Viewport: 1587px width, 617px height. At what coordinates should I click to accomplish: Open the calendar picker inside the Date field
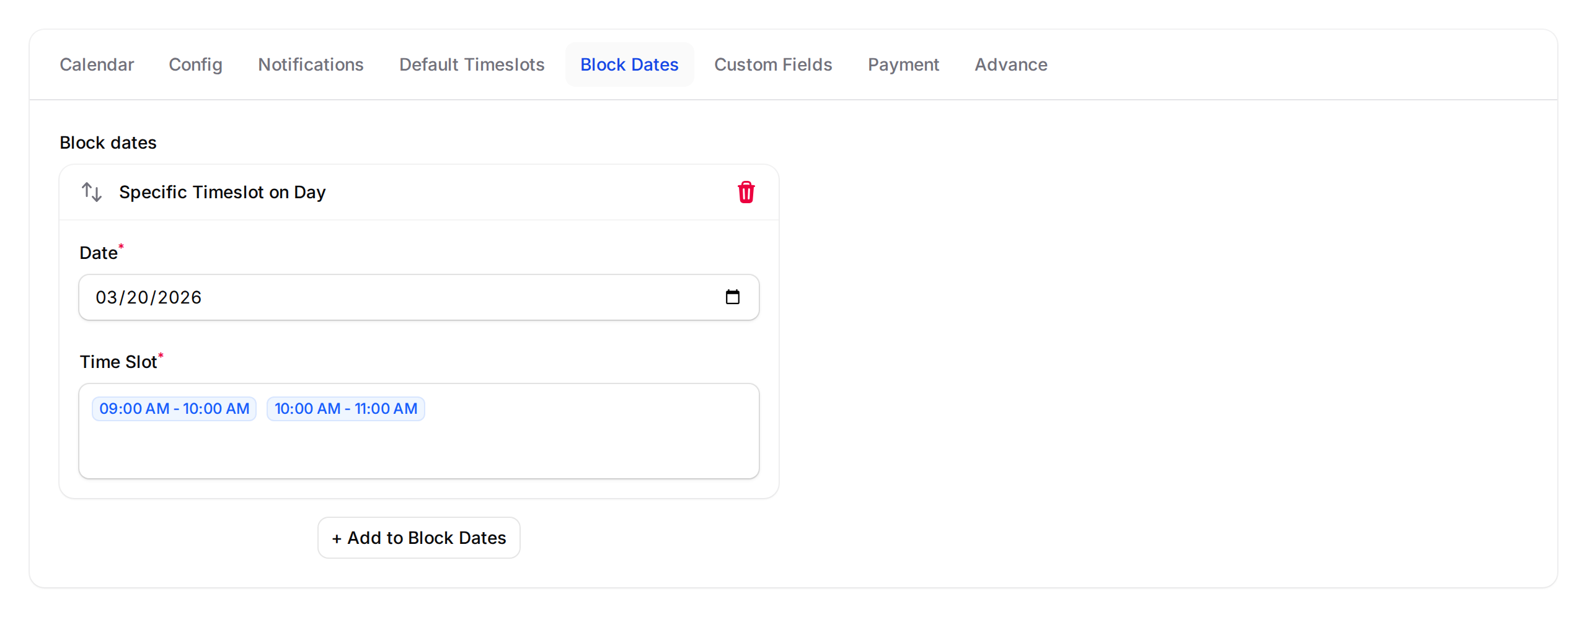[x=733, y=297]
